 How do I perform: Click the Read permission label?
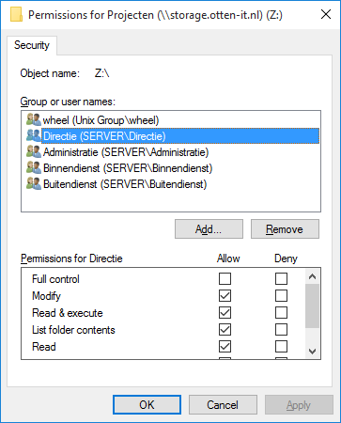pos(44,347)
